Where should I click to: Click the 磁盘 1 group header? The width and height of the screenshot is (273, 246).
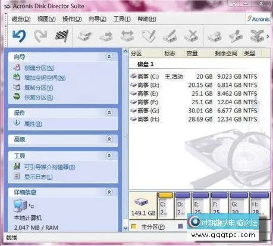146,64
